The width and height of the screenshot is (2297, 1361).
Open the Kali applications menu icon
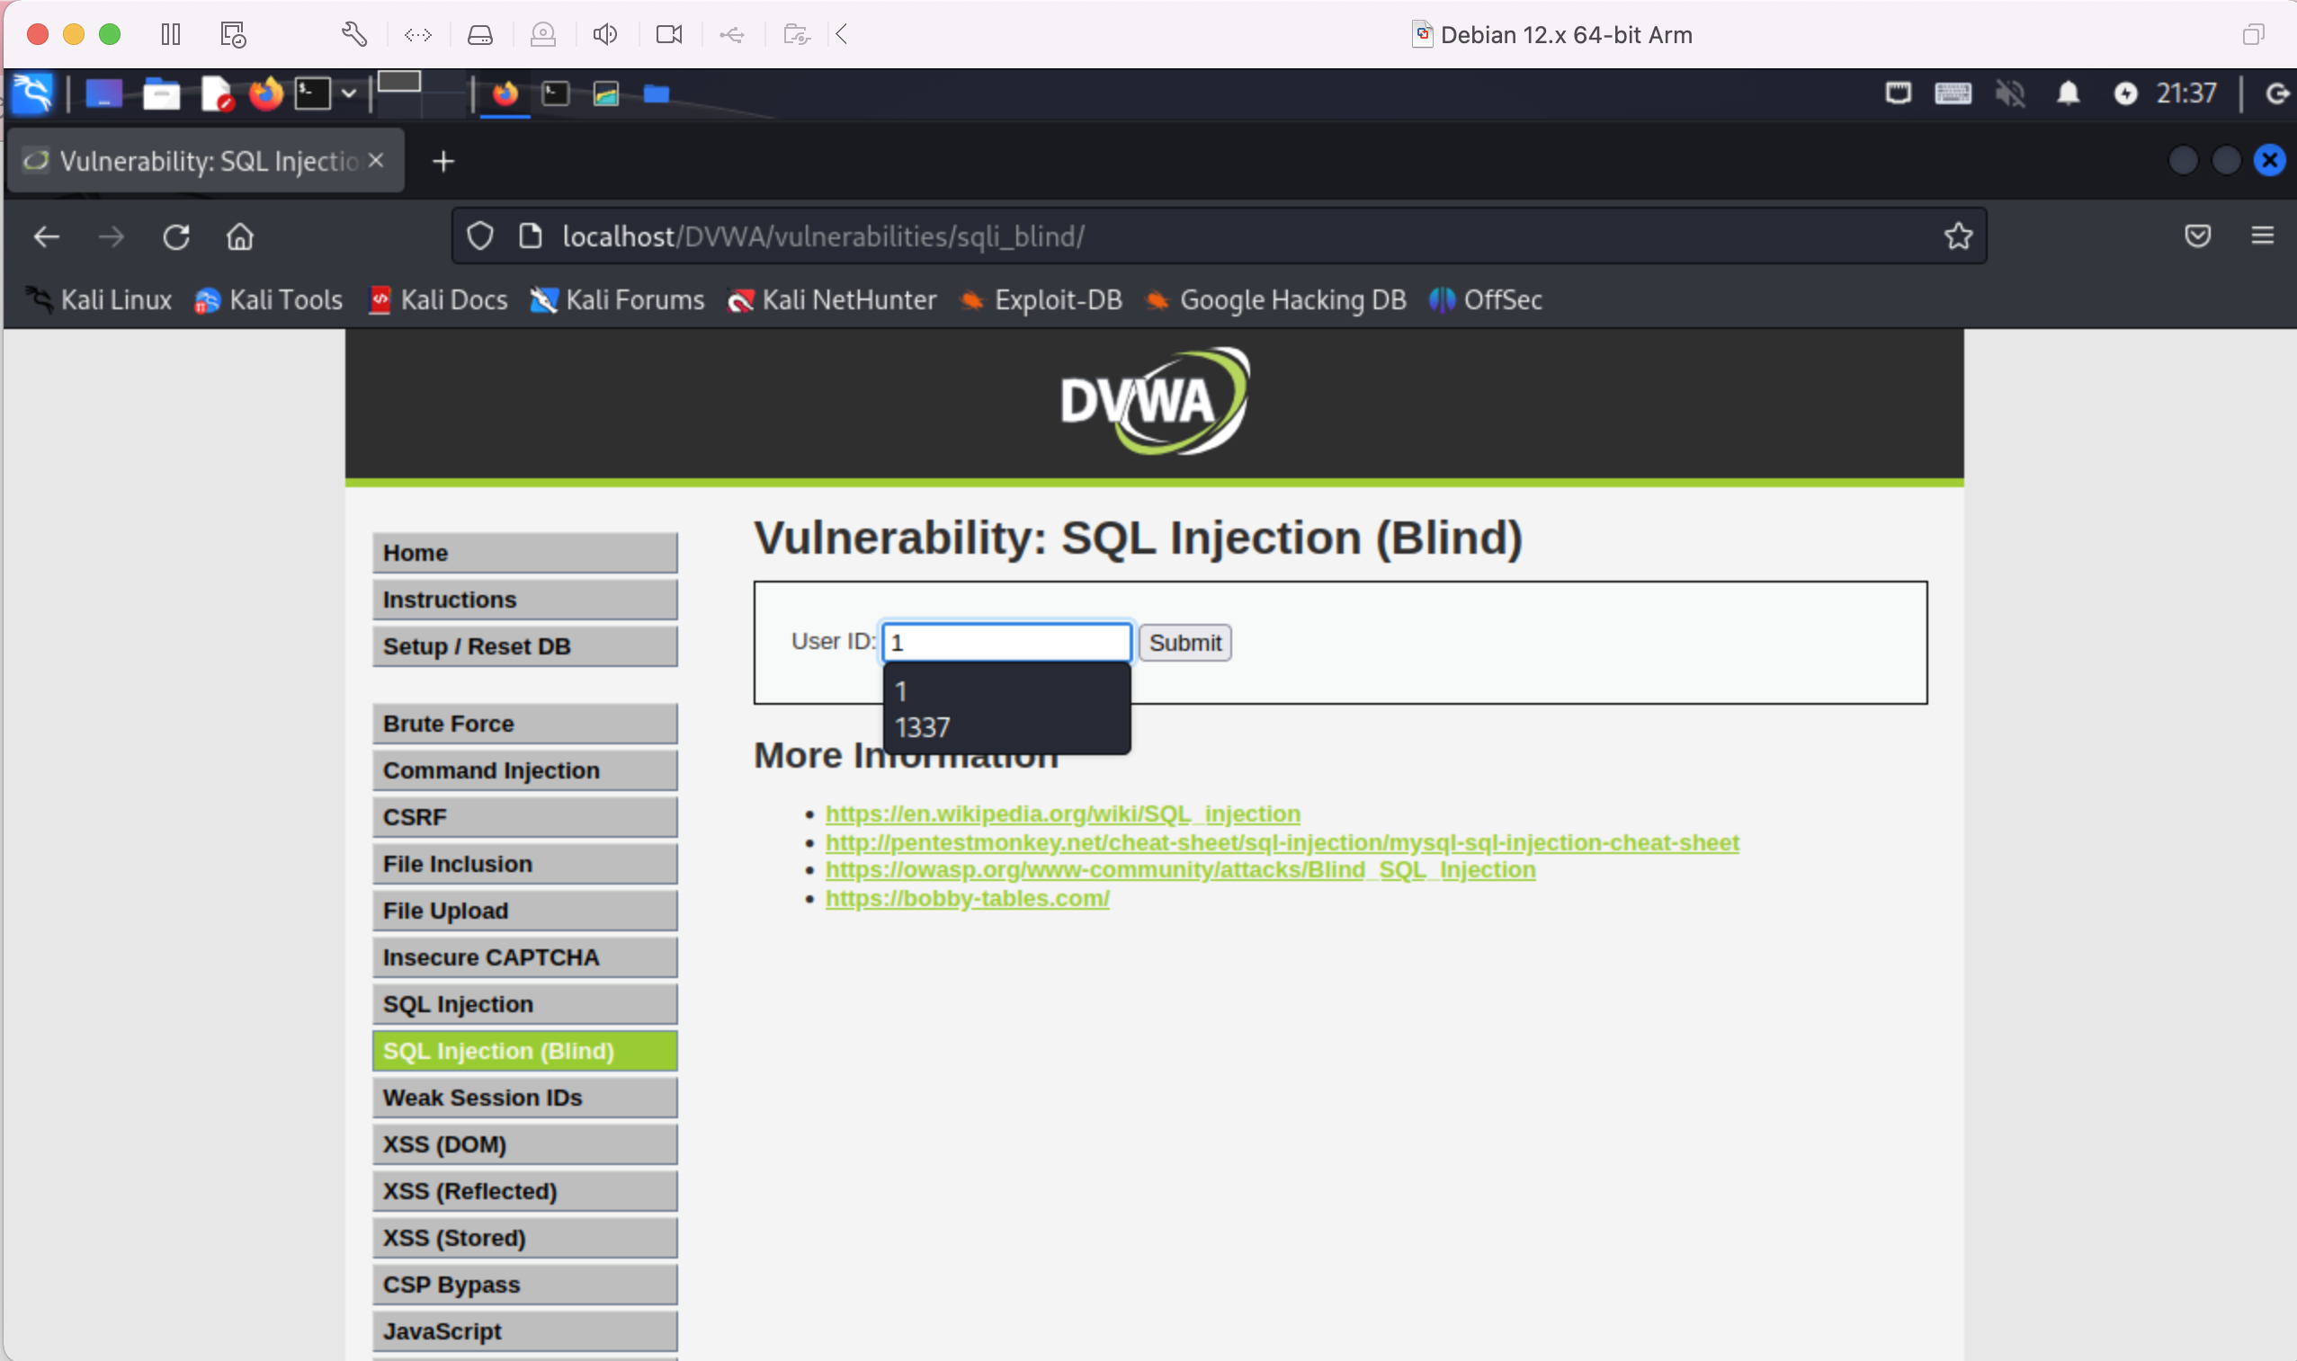[32, 93]
